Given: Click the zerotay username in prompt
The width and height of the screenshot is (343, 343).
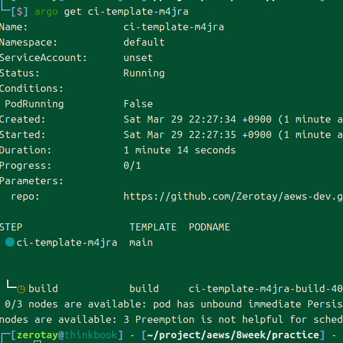Looking at the screenshot, I should (37, 335).
